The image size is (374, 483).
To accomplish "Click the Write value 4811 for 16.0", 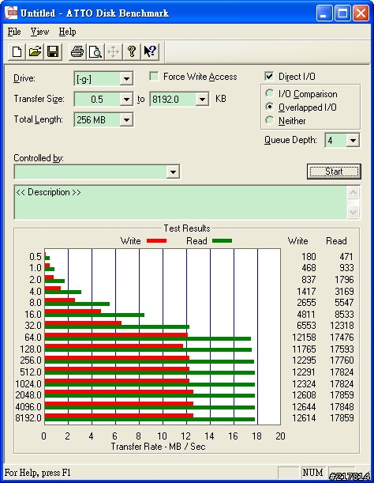I will coord(306,314).
